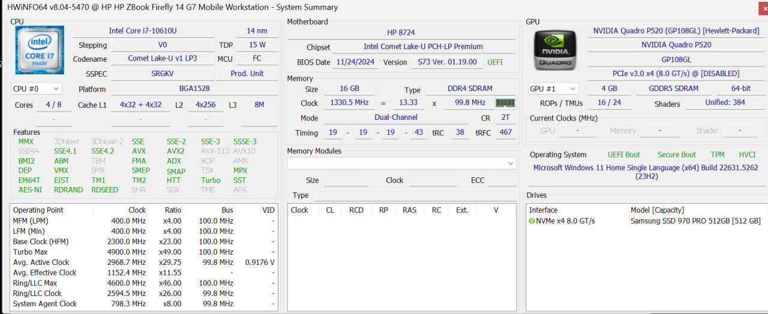The height and width of the screenshot is (314, 768).
Task: Select the Shaders value Unified: 384
Action: click(x=725, y=102)
